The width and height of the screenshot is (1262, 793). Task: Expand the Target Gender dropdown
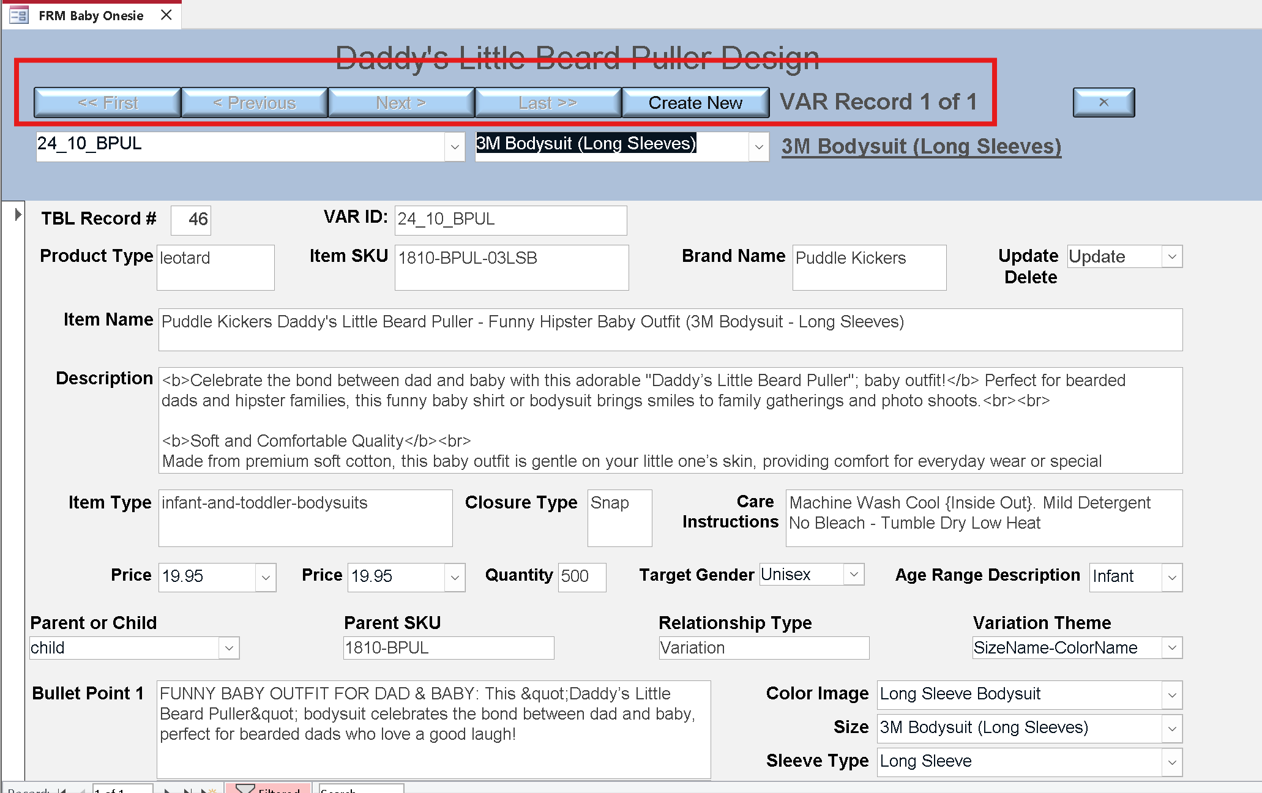[x=854, y=575]
